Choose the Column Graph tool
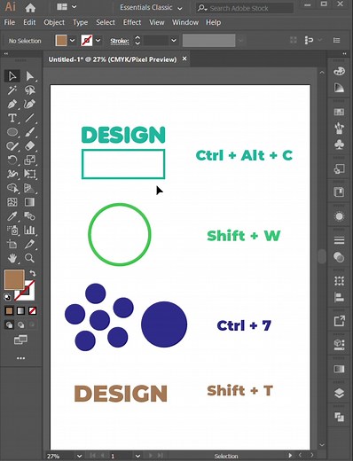This screenshot has height=461, width=353. click(x=29, y=230)
